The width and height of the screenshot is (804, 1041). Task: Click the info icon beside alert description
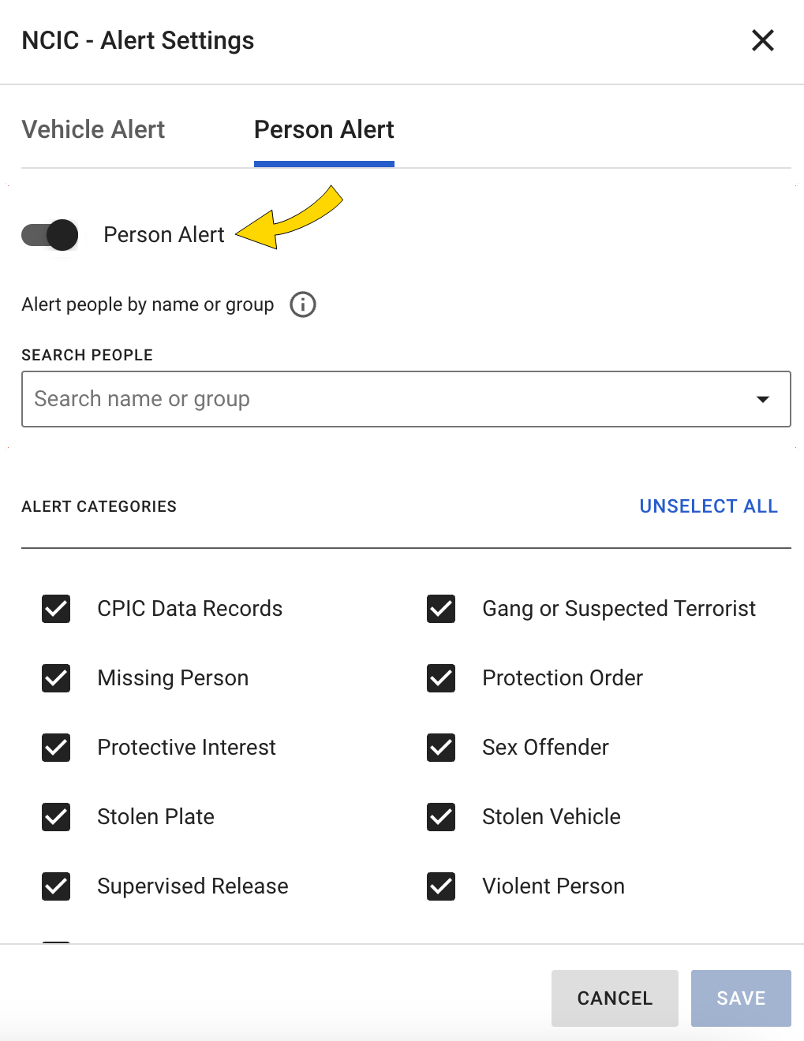(303, 304)
